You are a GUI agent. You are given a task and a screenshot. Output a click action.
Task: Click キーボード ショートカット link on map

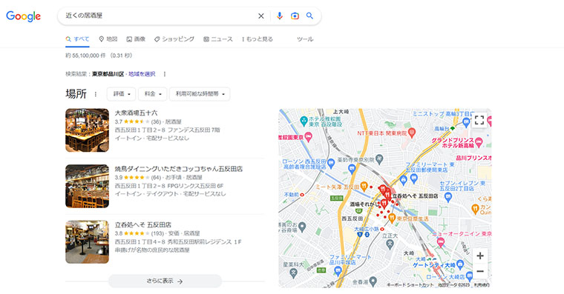410,284
